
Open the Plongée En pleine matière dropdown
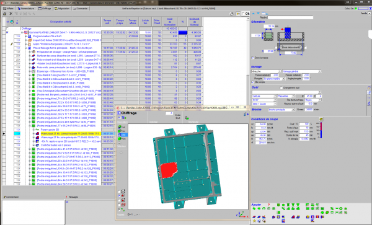click(283, 79)
